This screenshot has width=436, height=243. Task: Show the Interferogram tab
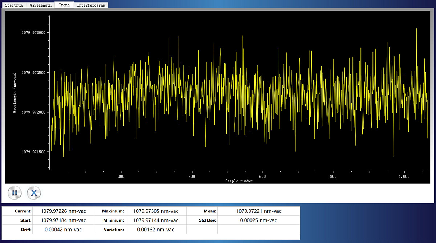pos(91,5)
